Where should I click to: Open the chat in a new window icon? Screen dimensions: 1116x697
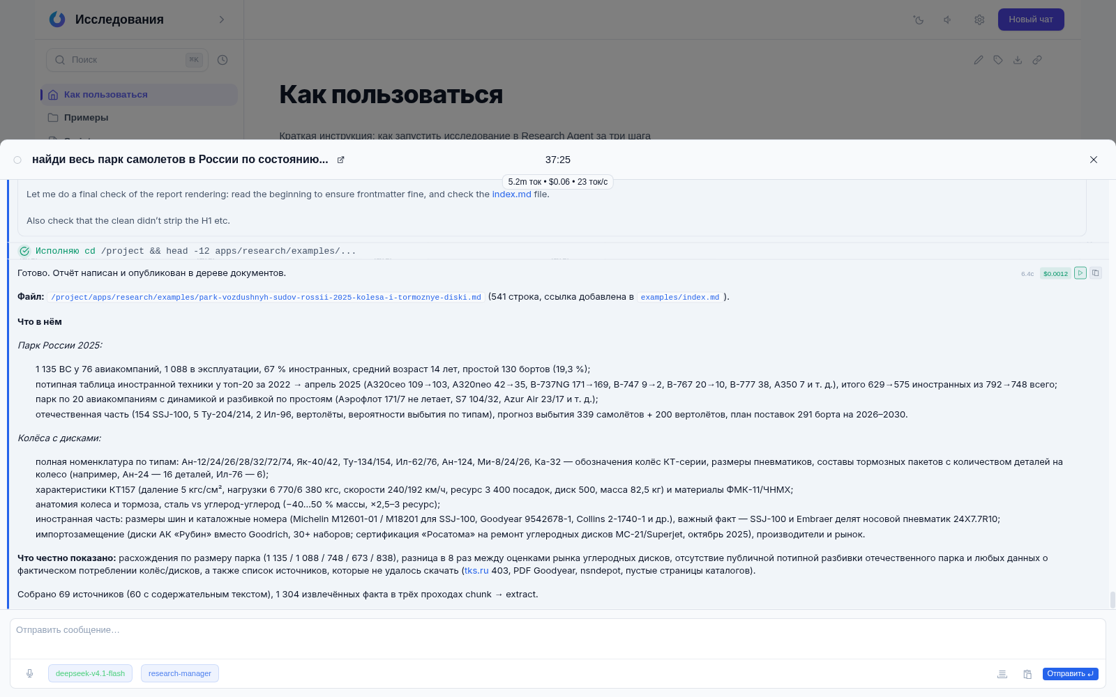click(x=341, y=160)
